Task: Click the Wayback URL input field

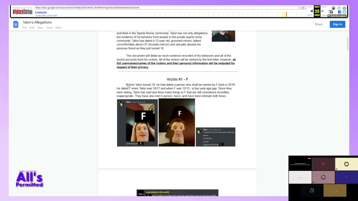Action: [167, 8]
